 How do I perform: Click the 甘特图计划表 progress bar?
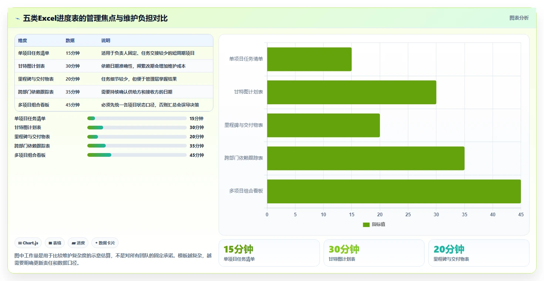137,128
